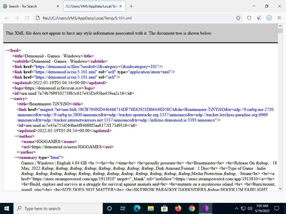Viewport: 286px width, 214px height.
Task: Click the entry title Beastmaster-TiNYiSO
Action: pyautogui.click(x=49, y=104)
